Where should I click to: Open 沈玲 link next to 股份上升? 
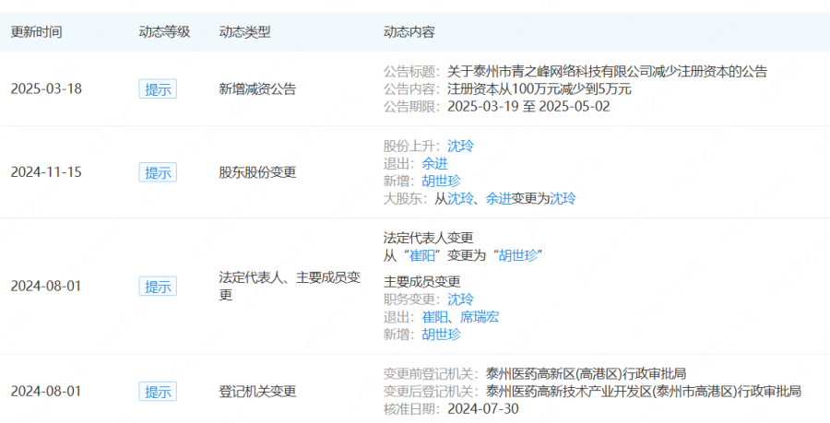tap(460, 146)
